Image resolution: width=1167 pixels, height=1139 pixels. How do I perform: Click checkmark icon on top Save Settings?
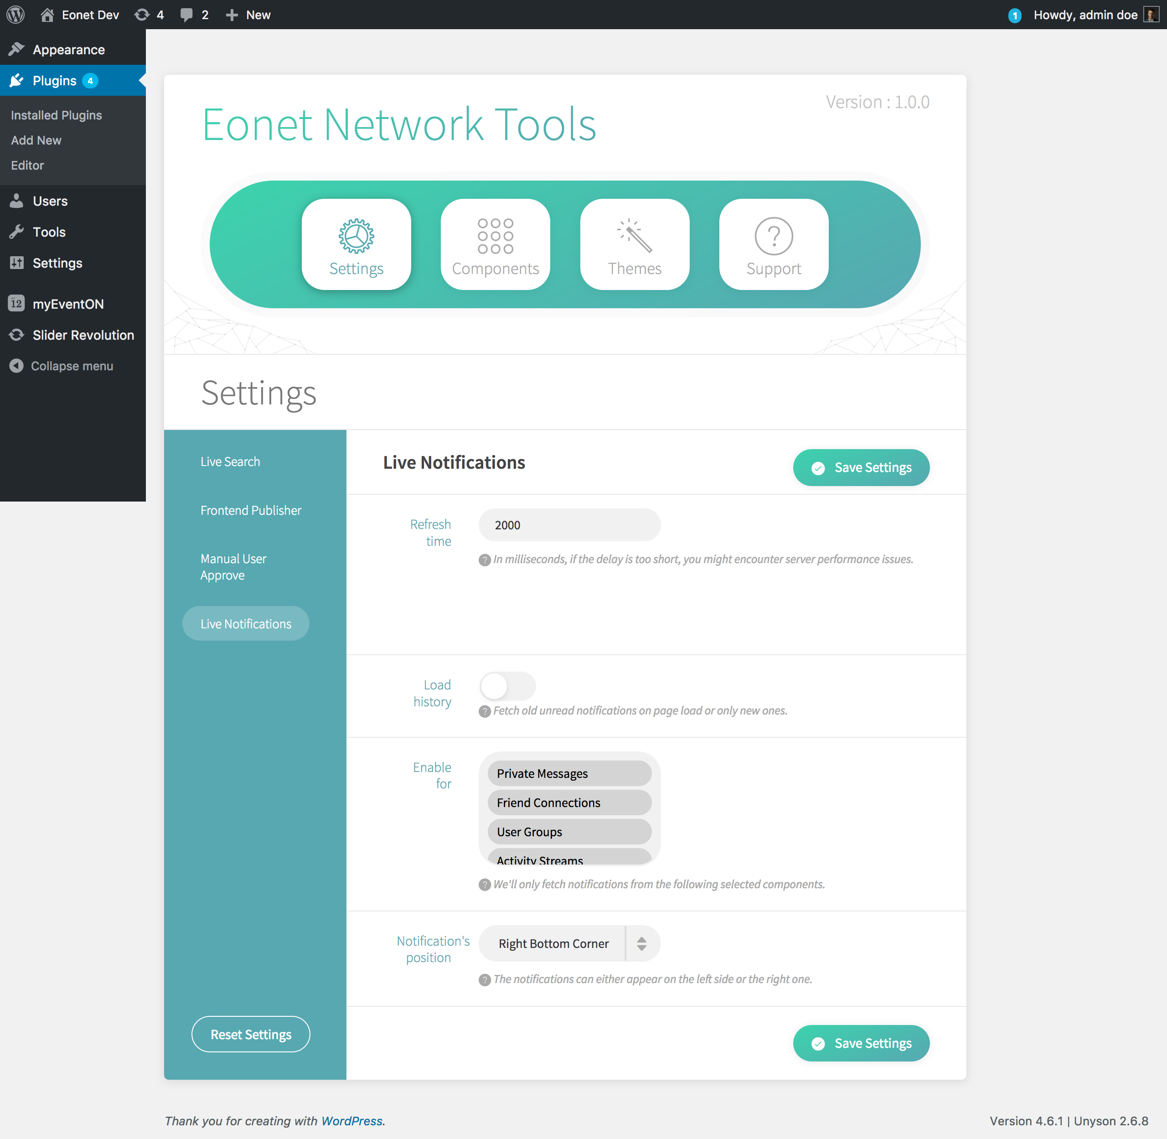[x=818, y=468]
